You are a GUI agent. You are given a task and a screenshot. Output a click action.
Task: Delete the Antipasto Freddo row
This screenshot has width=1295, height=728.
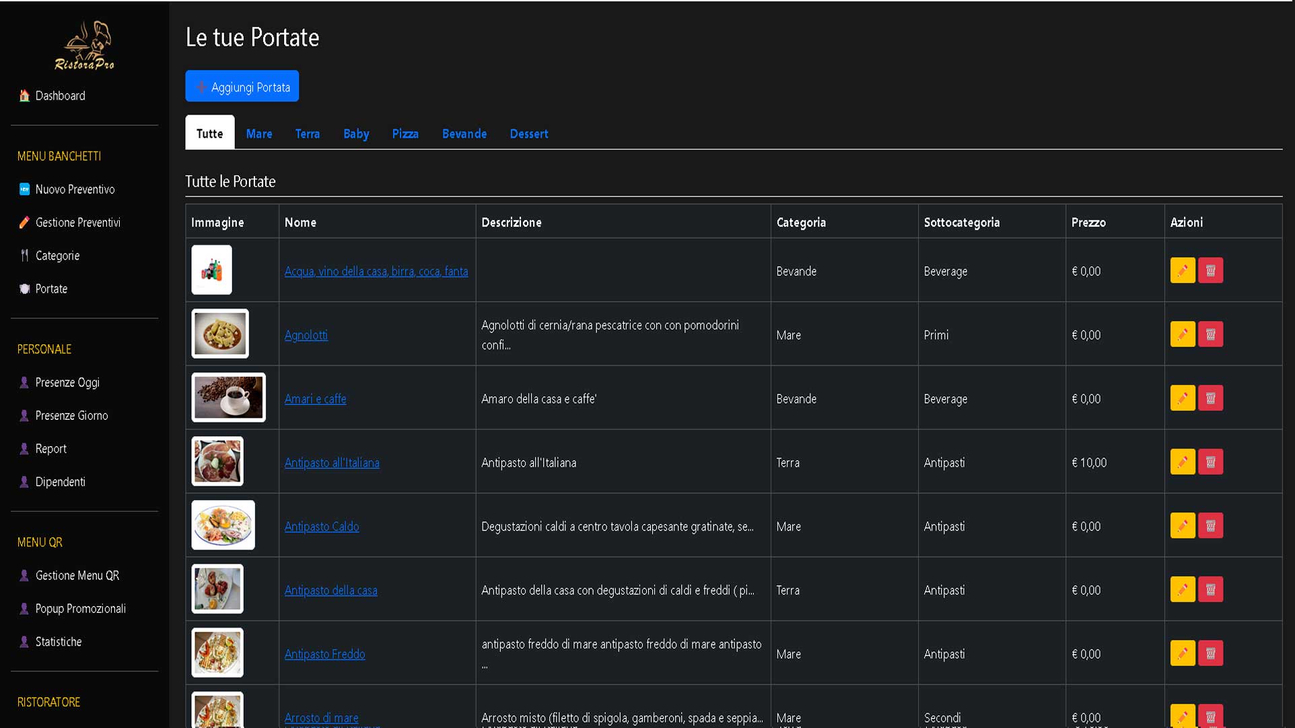tap(1210, 653)
